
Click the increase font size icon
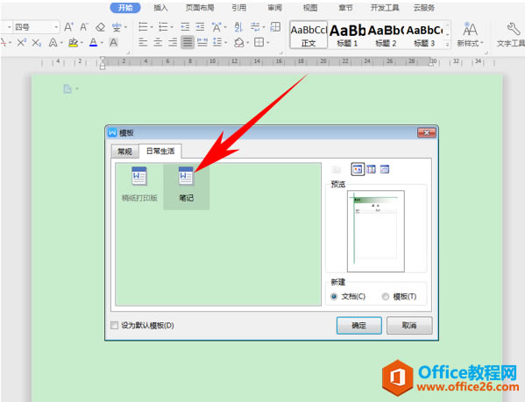click(x=68, y=27)
